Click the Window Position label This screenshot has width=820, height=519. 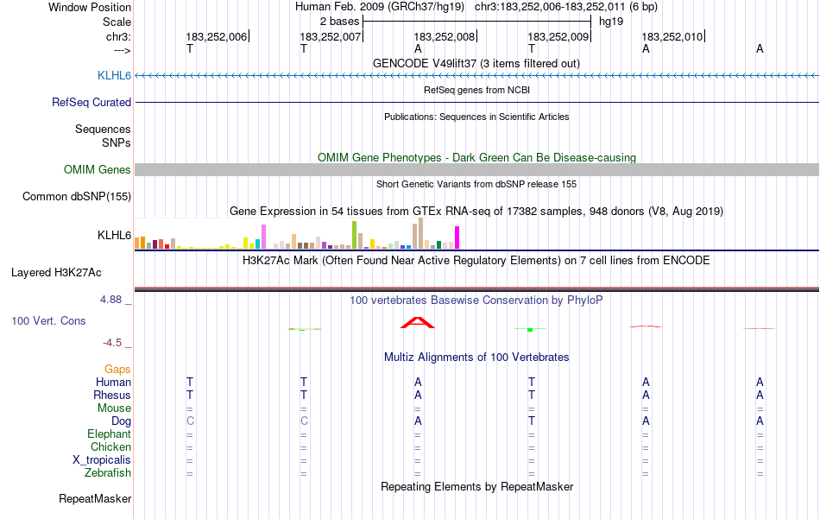[x=90, y=7]
